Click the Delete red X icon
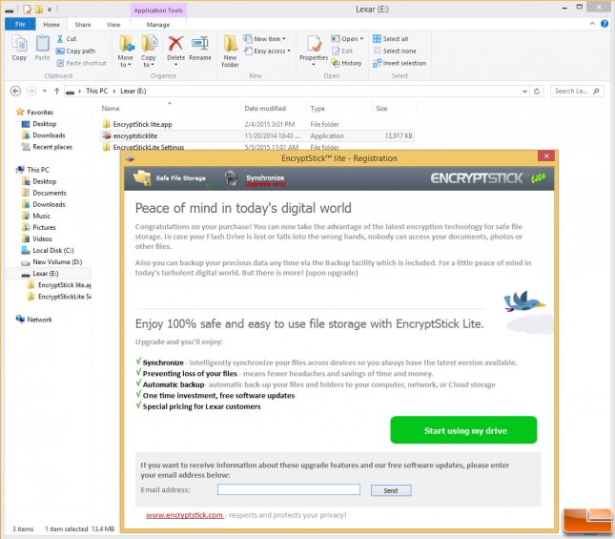Viewport: 615px width, 539px height. point(175,44)
